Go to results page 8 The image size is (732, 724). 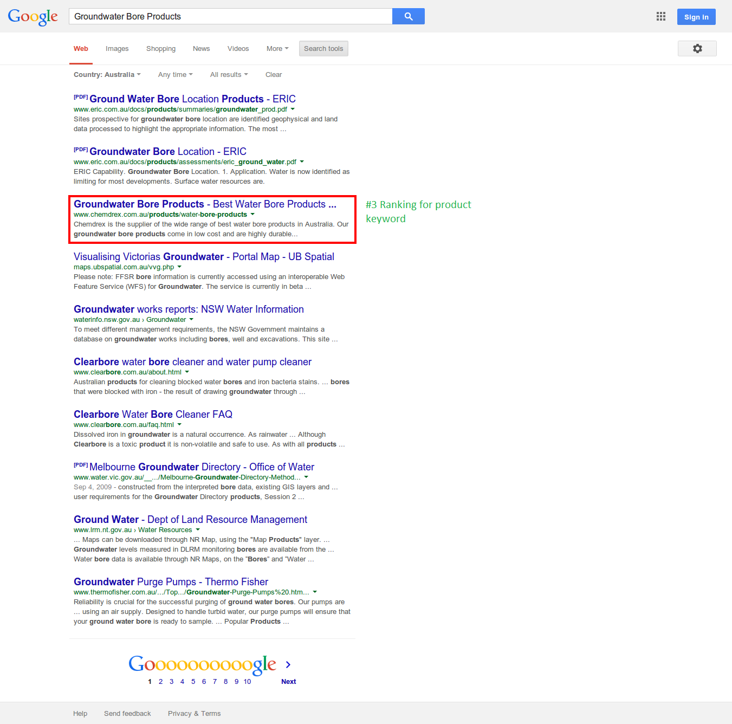pyautogui.click(x=225, y=681)
